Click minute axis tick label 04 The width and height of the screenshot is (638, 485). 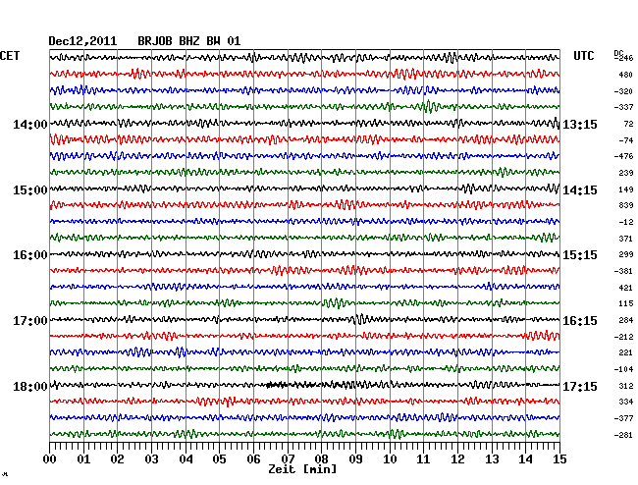(x=186, y=459)
